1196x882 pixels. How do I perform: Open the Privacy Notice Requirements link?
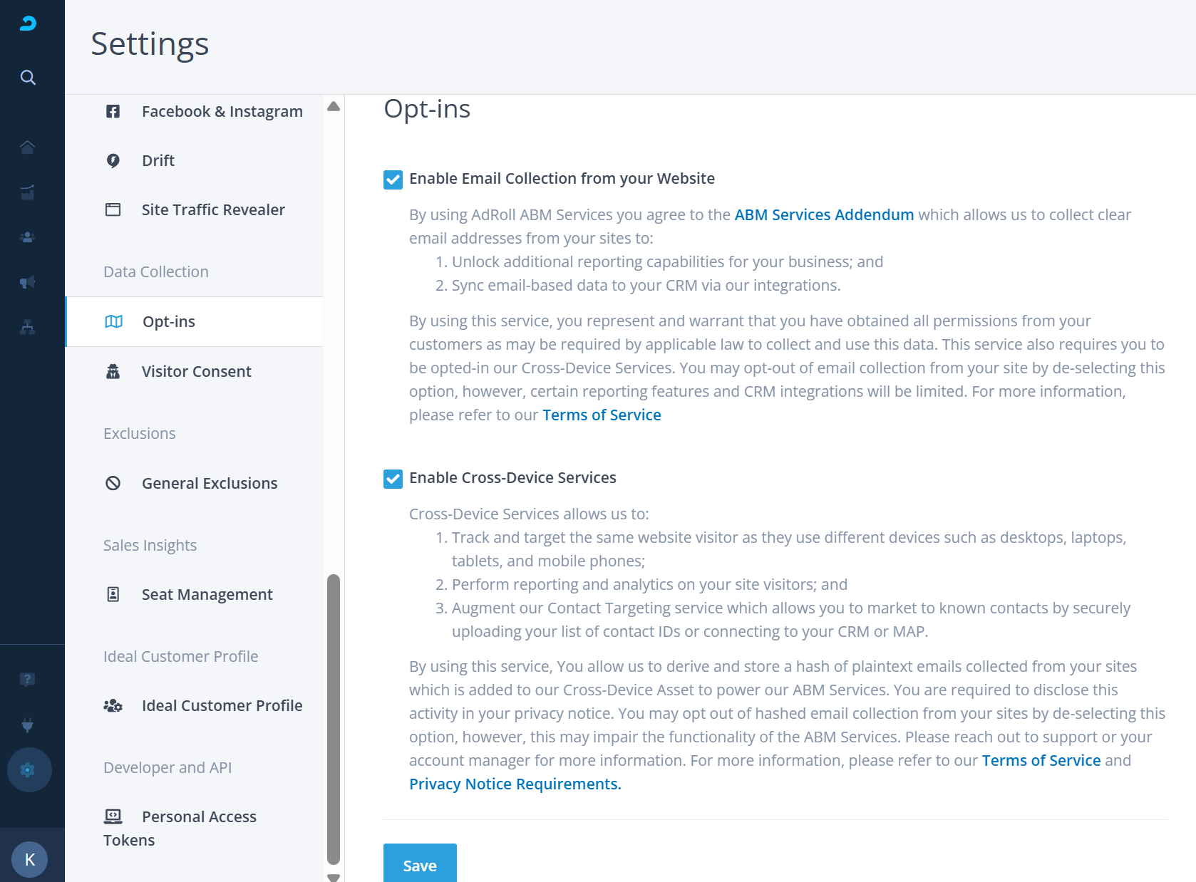(x=515, y=784)
